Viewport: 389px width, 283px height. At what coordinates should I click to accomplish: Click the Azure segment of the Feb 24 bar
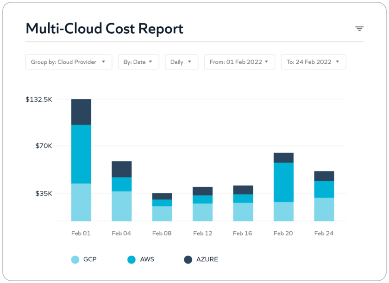[x=324, y=176]
